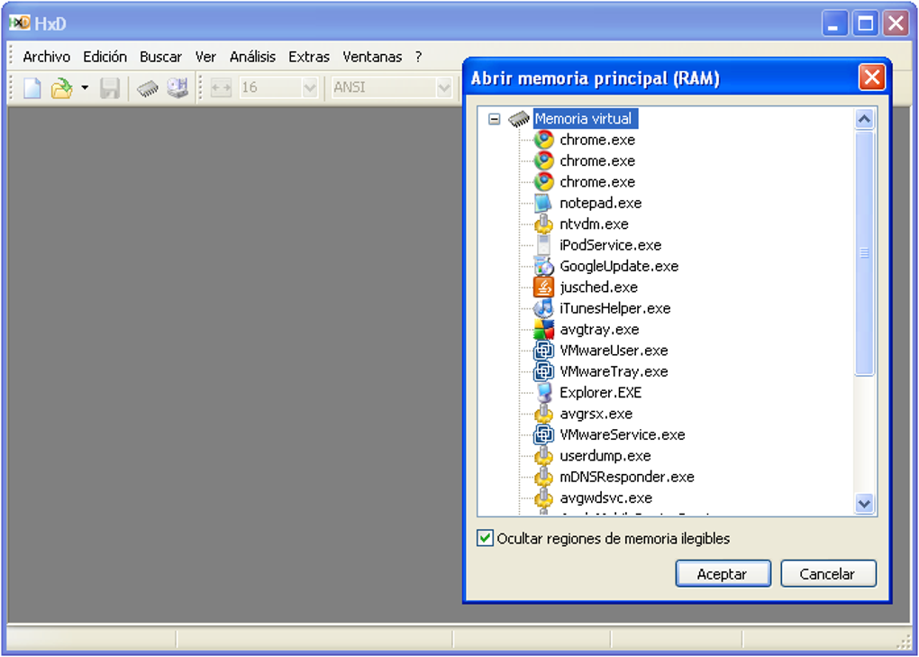Click the process list scroll down arrow
Viewport: 919px width, 657px height.
(864, 504)
